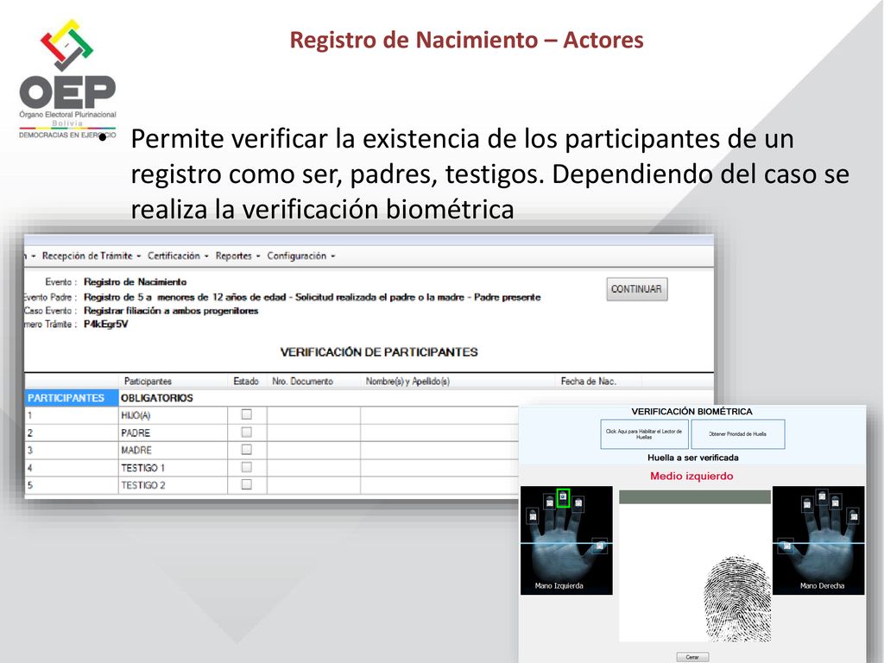Click the scanned fingerprint image
Viewport: 884px width, 663px height.
[737, 599]
